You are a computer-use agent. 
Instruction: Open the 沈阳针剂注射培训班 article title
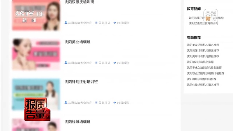81,82
